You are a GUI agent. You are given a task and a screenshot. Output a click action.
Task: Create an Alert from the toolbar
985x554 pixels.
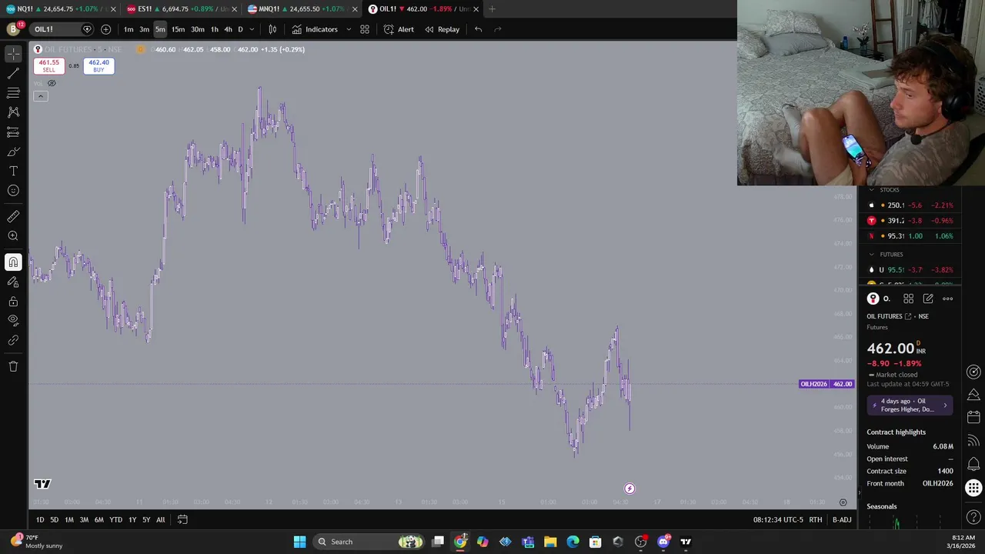tap(399, 29)
